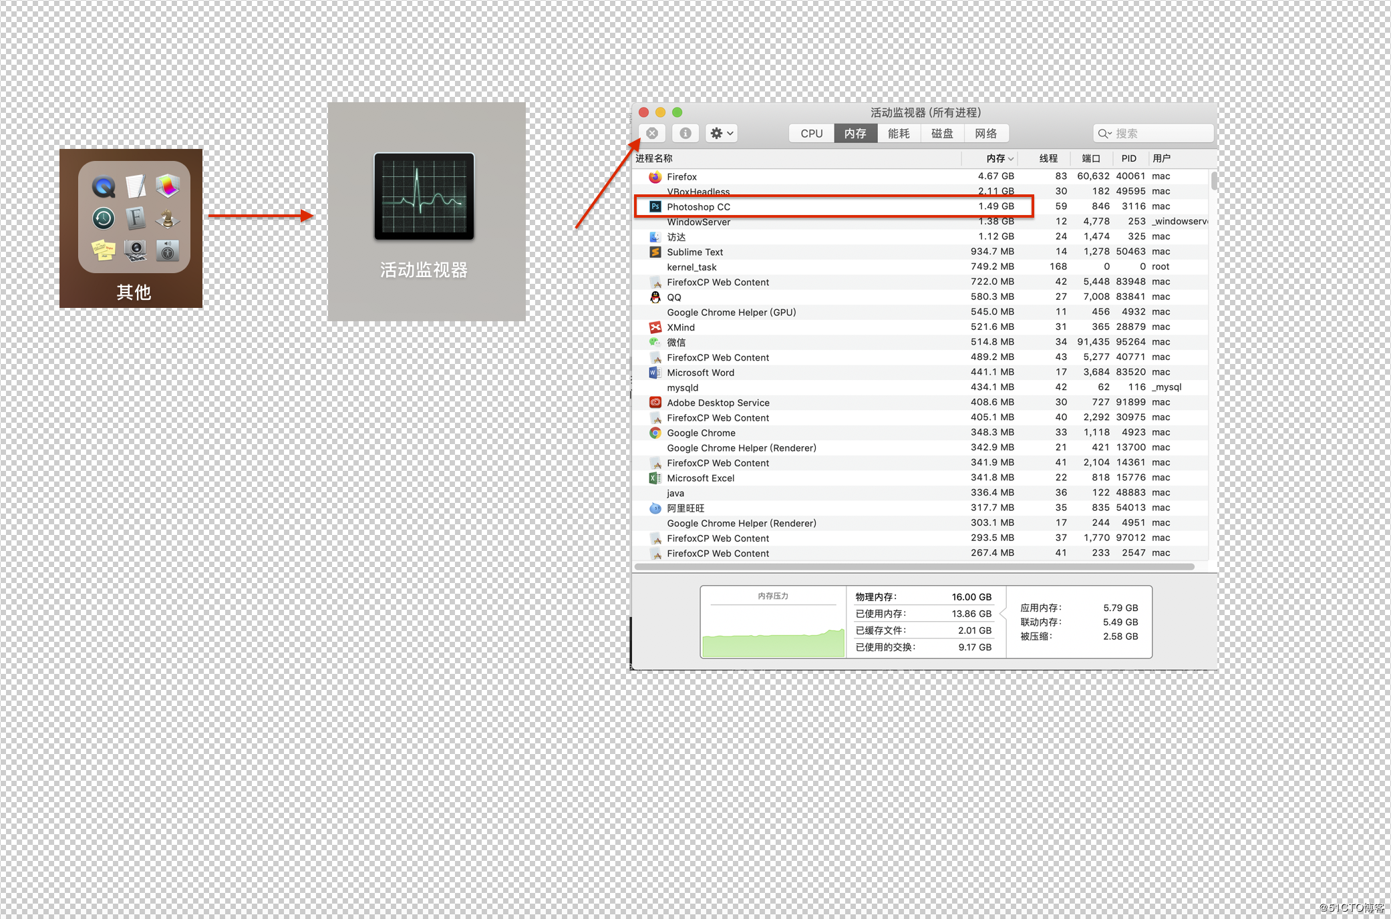Click the 联动内存 5.49 GB value
Image resolution: width=1391 pixels, height=919 pixels.
(1120, 622)
